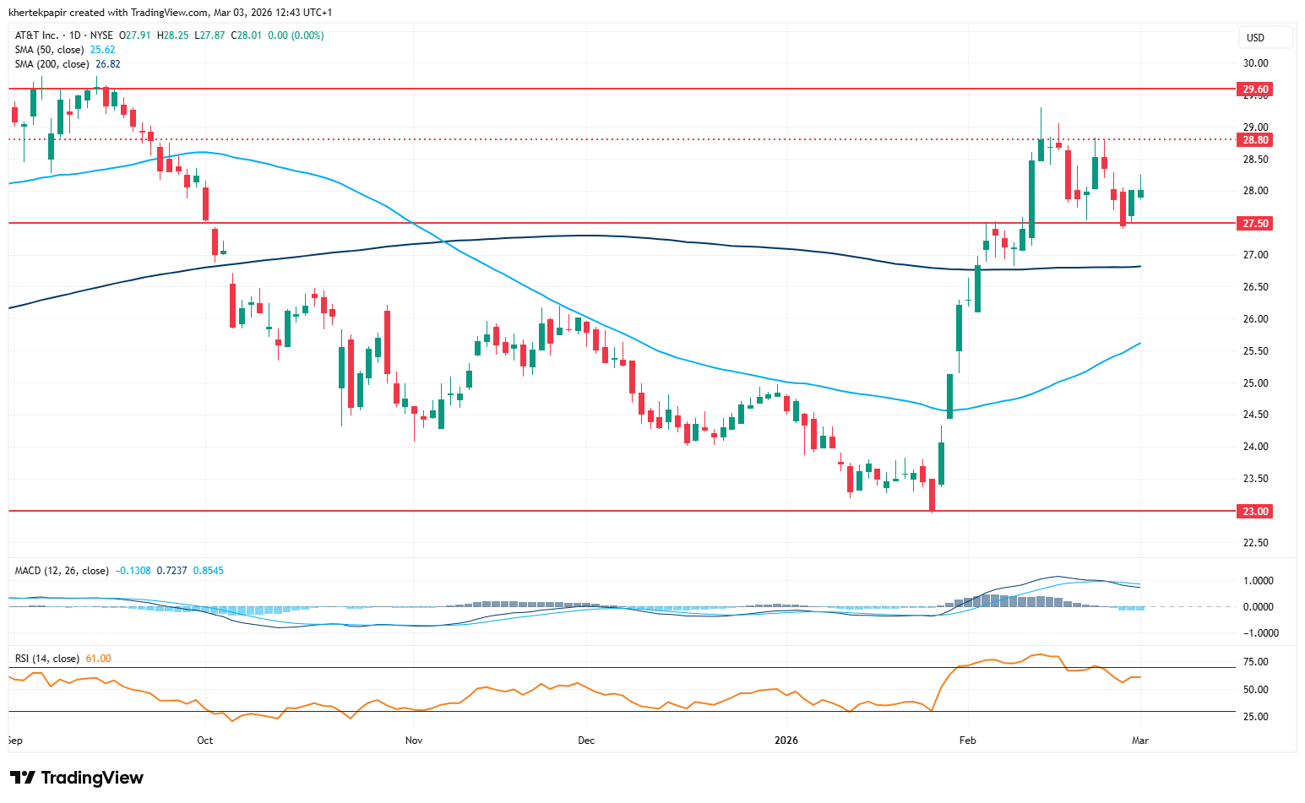Screen dimensions: 1305x803
Task: Expand the MACD (12, 26, close) indicator legend
Action: click(62, 571)
